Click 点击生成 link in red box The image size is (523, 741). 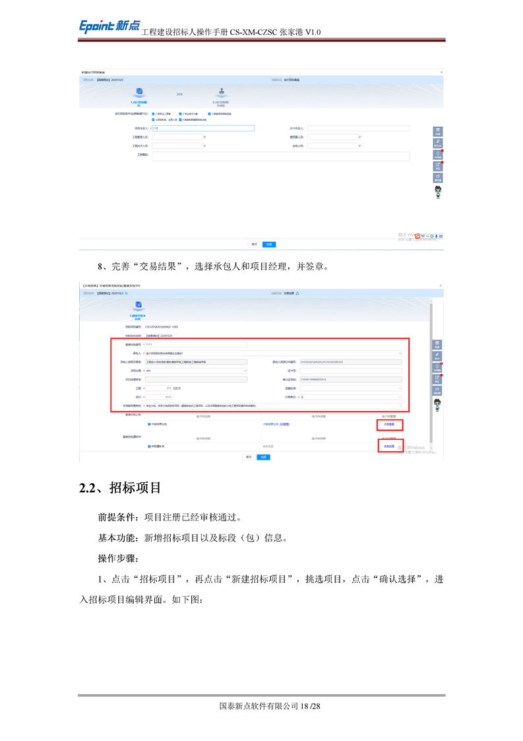point(389,446)
